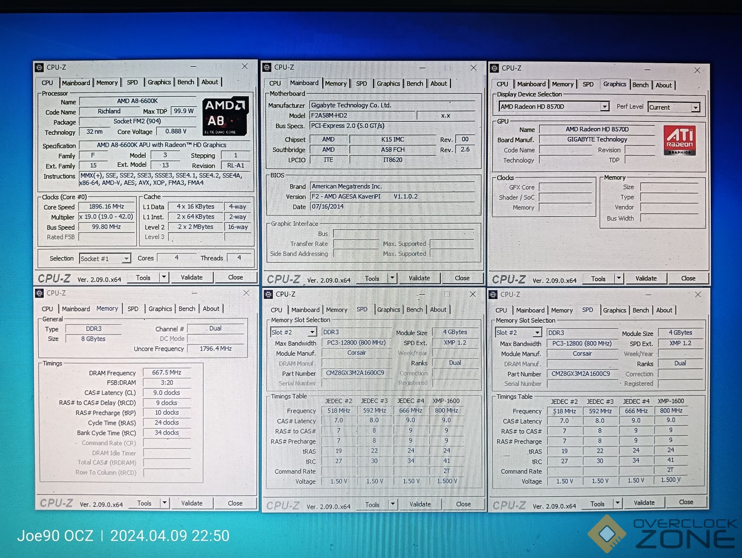Click the ATI Radeon Graphics logo
Image resolution: width=742 pixels, height=558 pixels.
[x=680, y=140]
